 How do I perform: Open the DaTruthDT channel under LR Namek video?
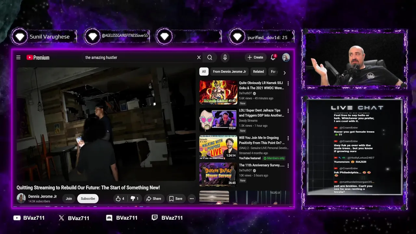click(245, 93)
